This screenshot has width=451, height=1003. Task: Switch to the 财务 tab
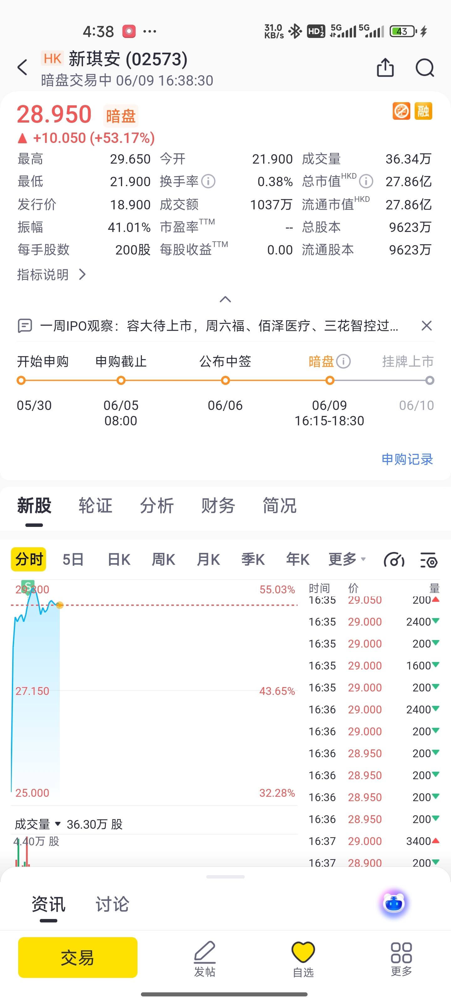[x=218, y=505]
